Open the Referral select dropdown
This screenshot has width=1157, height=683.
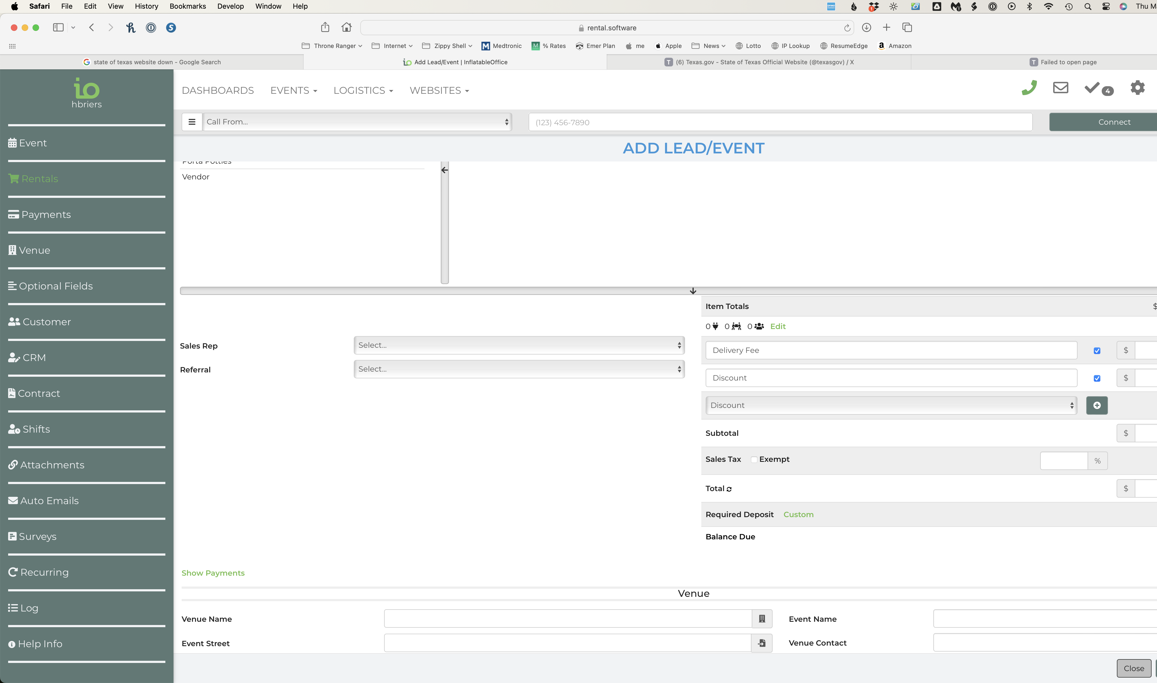point(519,369)
